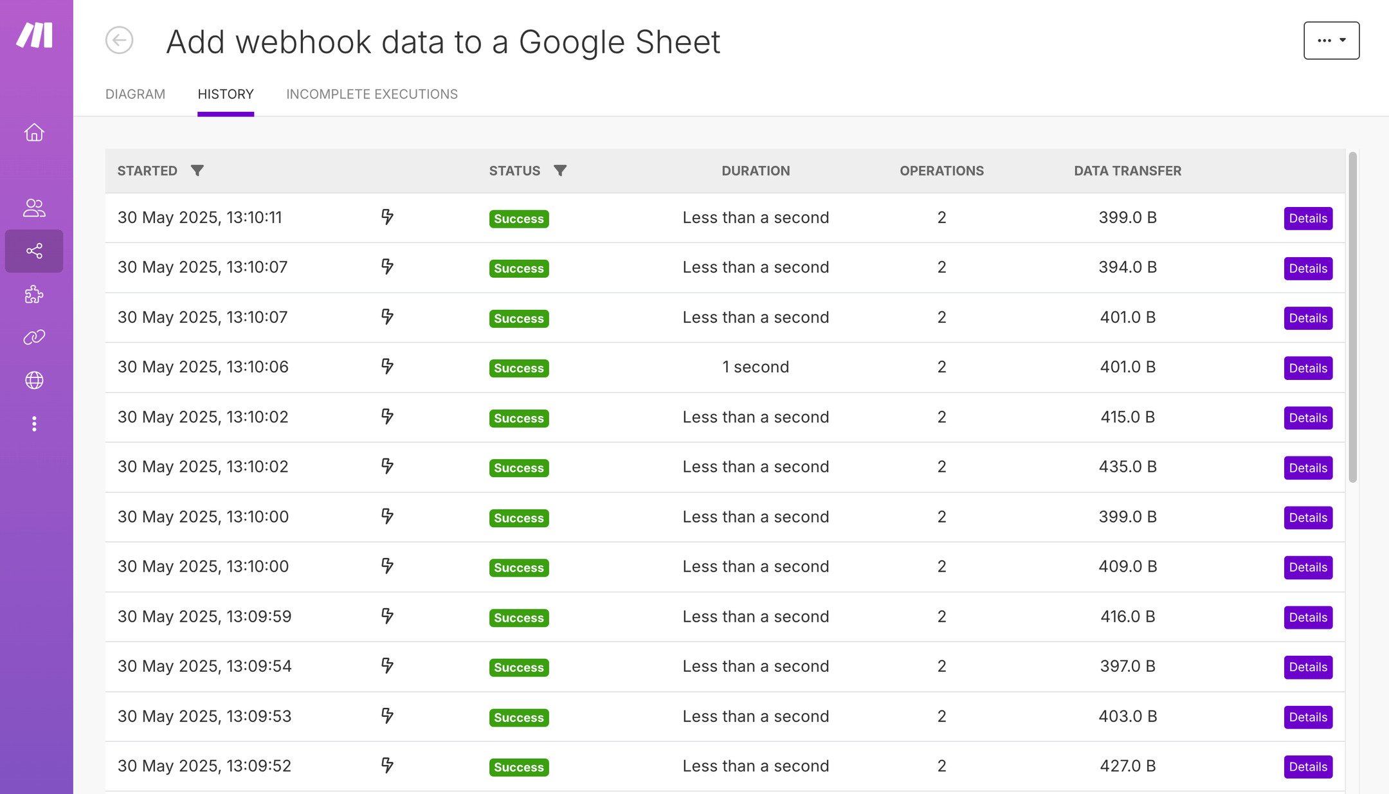Open the options dropdown at top right
Viewport: 1389px width, 794px height.
pos(1331,40)
